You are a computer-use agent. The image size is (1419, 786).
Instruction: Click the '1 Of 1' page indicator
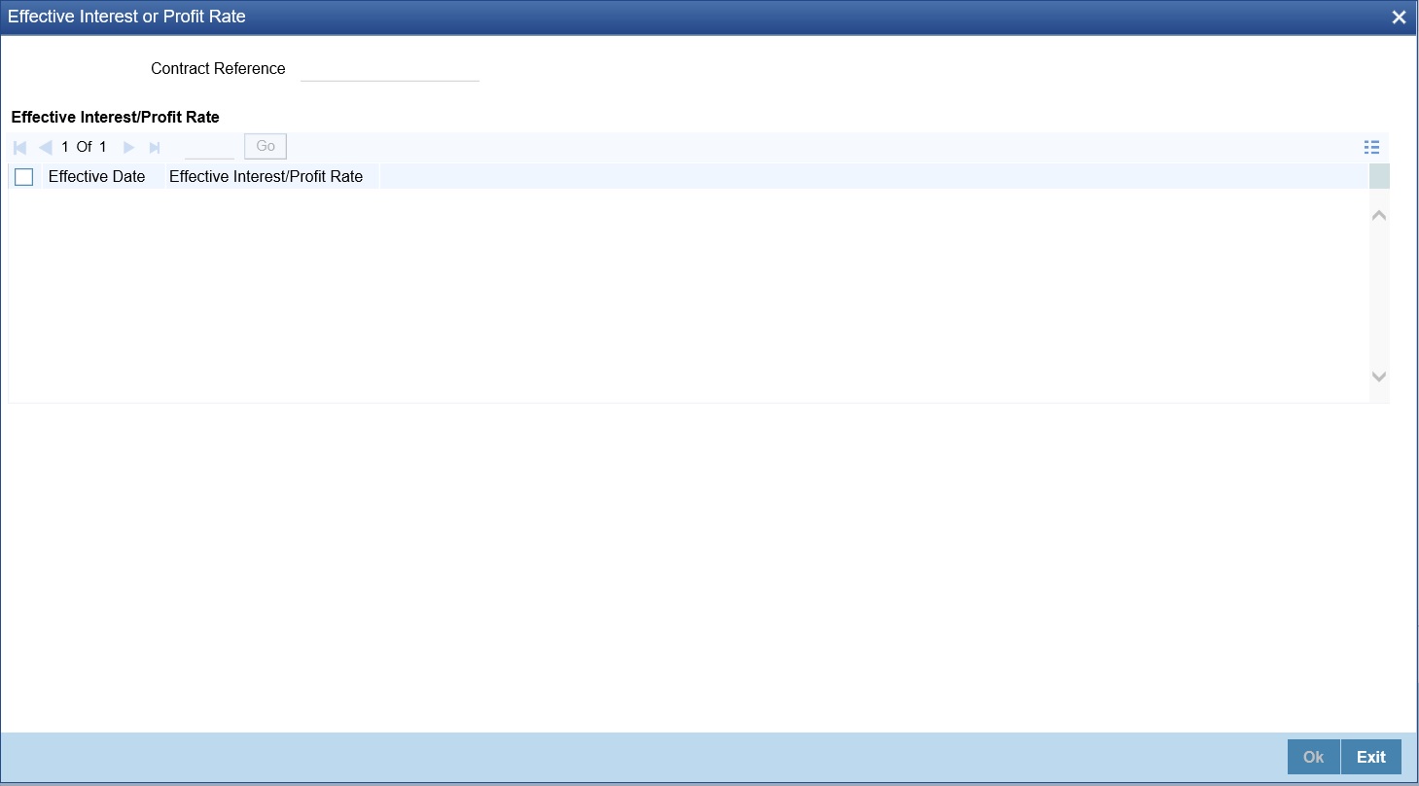[84, 147]
